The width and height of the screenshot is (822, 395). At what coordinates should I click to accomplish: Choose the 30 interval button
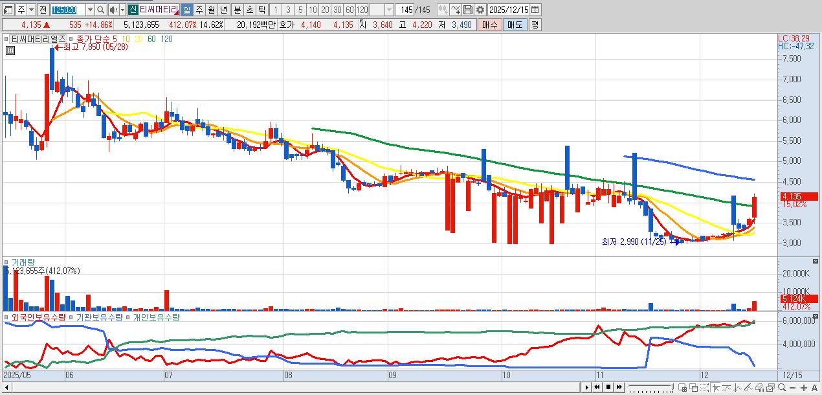point(337,10)
